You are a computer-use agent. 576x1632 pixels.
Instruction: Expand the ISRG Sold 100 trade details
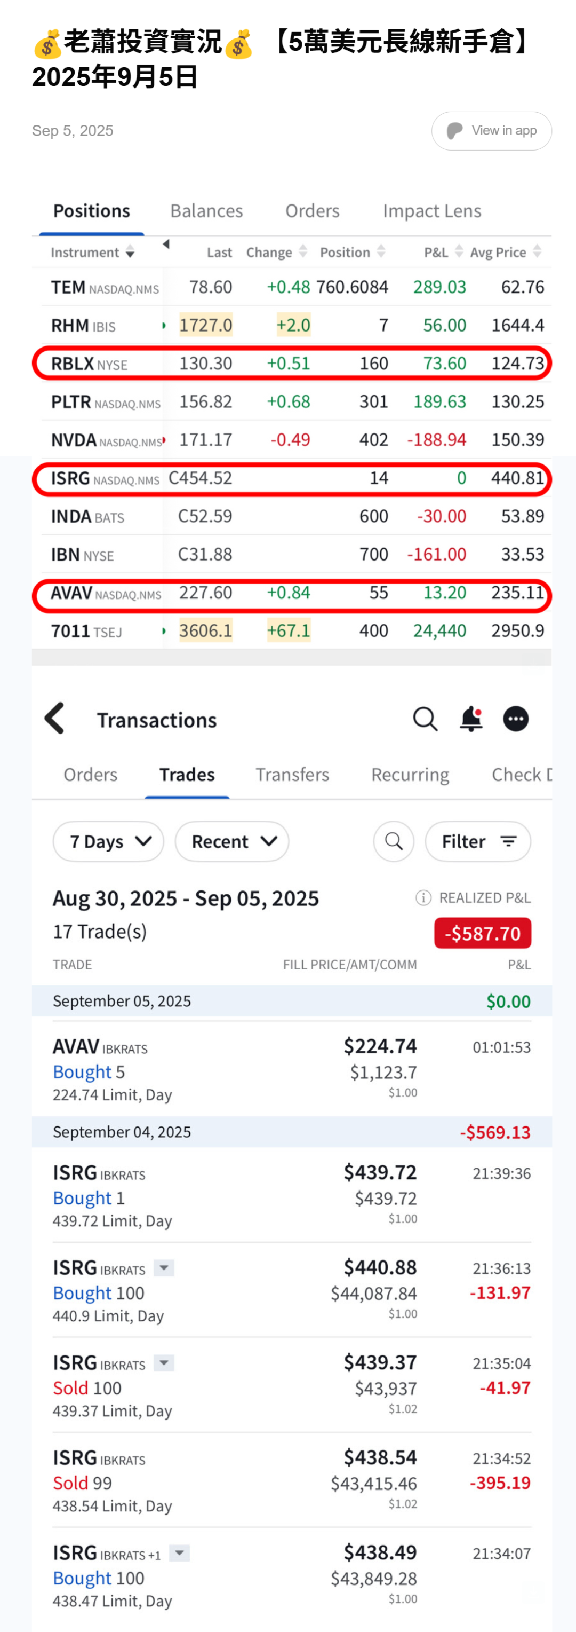click(164, 1363)
